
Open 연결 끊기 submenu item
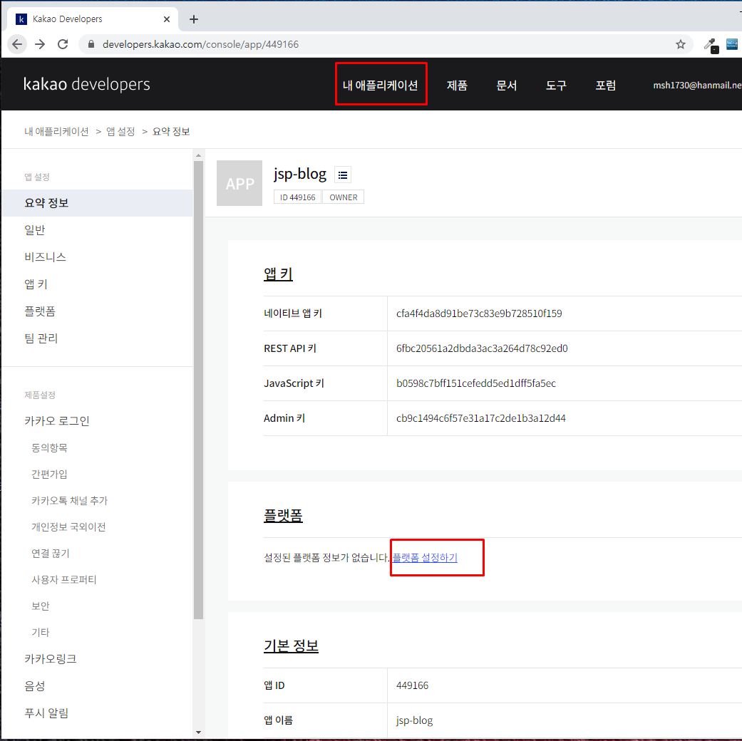point(51,554)
